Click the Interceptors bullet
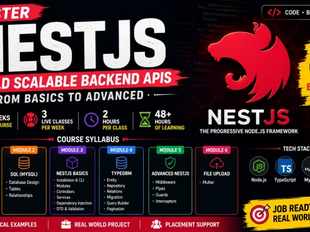 click(x=164, y=201)
